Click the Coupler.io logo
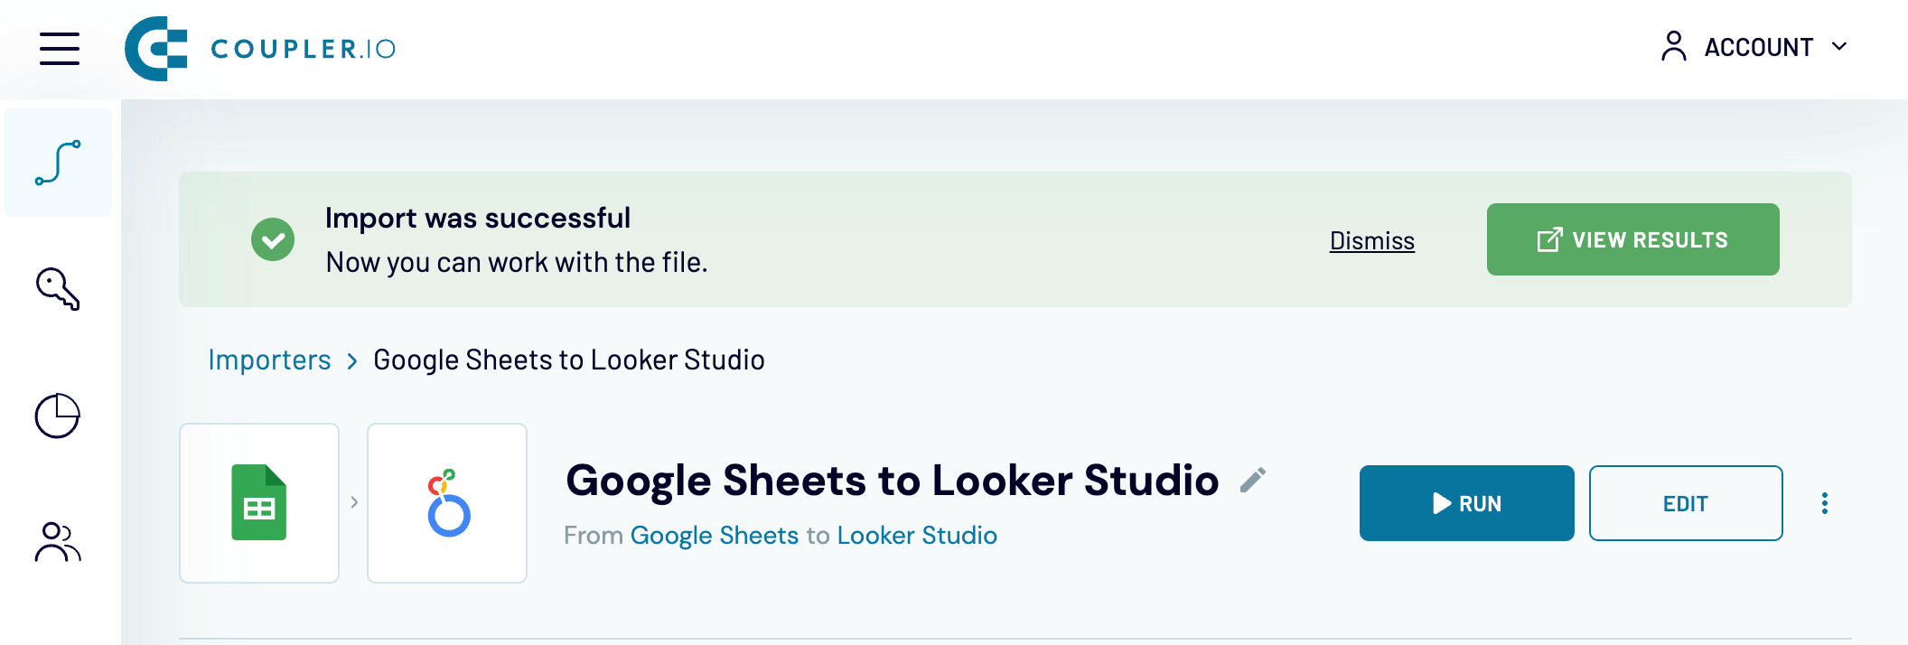The image size is (1908, 645). [x=260, y=49]
